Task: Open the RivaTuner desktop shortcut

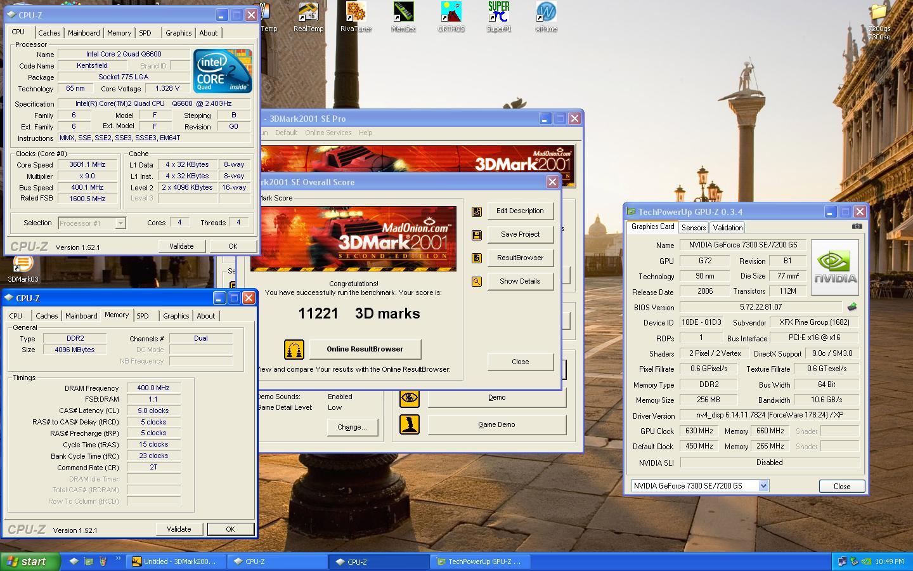Action: click(356, 17)
